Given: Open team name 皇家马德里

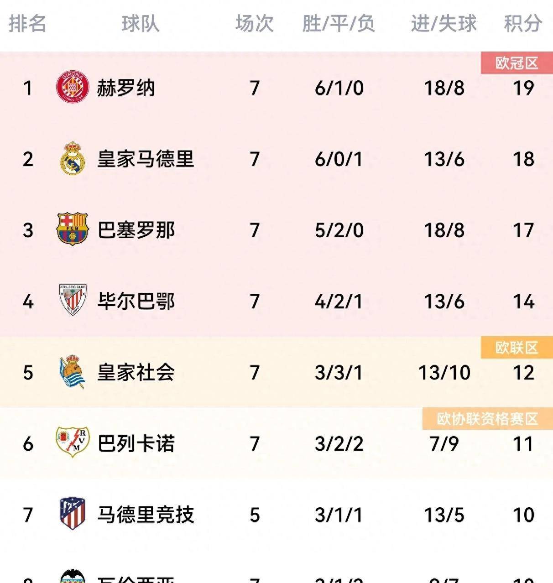Looking at the screenshot, I should (x=146, y=159).
